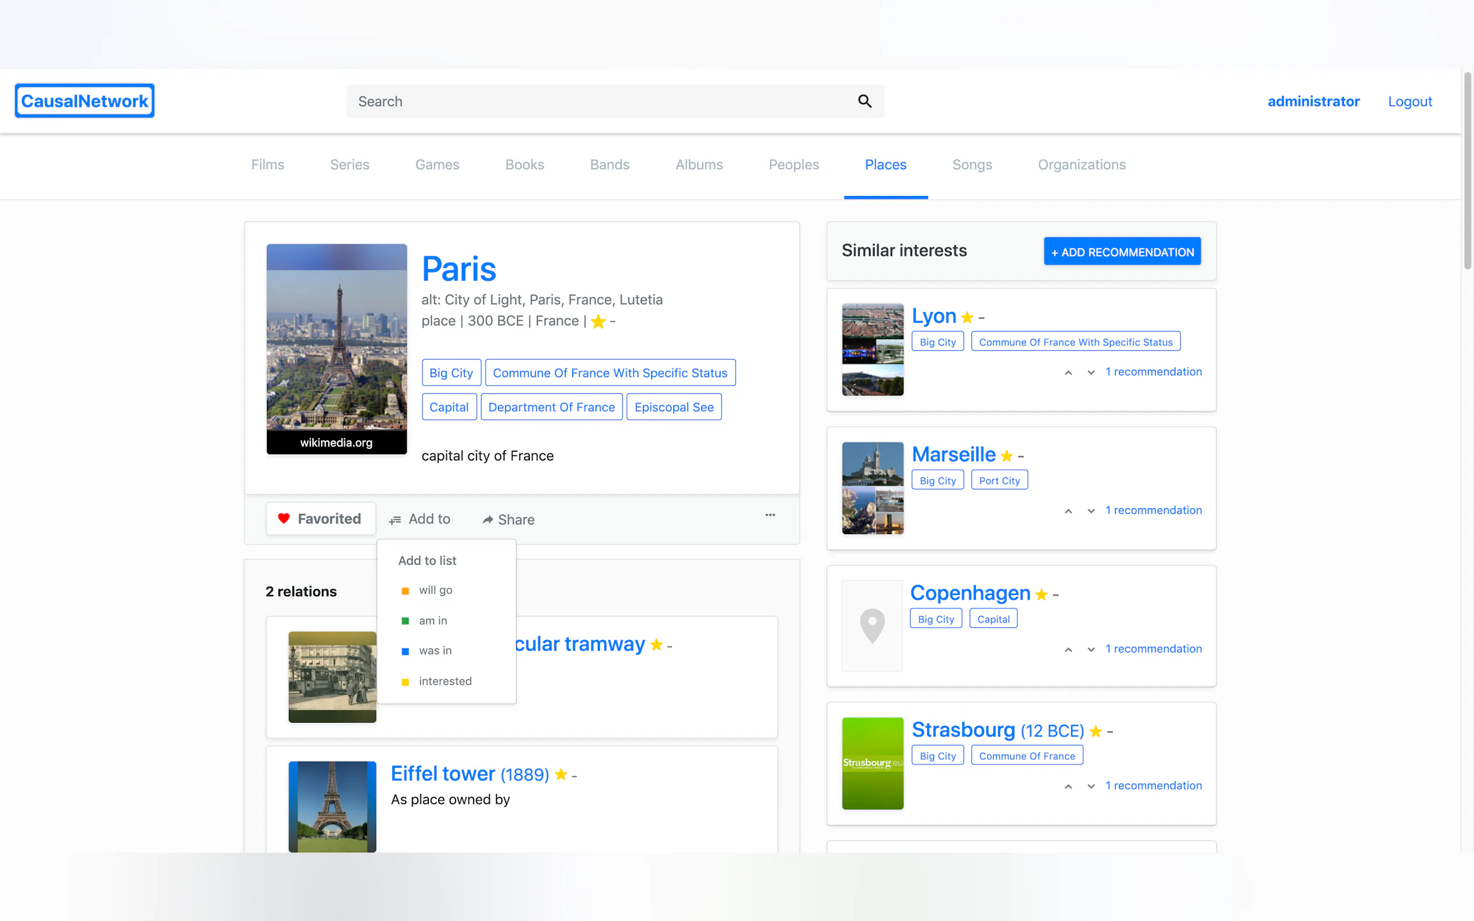Screen dimensions: 1474x921
Task: Downvote the Marseille recommendation
Action: pyautogui.click(x=1091, y=511)
